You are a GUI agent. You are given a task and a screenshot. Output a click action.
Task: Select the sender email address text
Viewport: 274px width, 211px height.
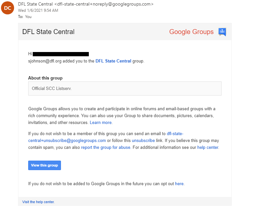coord(104,4)
